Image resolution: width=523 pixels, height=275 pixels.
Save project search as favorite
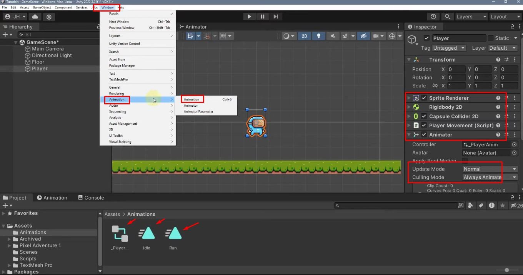click(x=502, y=206)
